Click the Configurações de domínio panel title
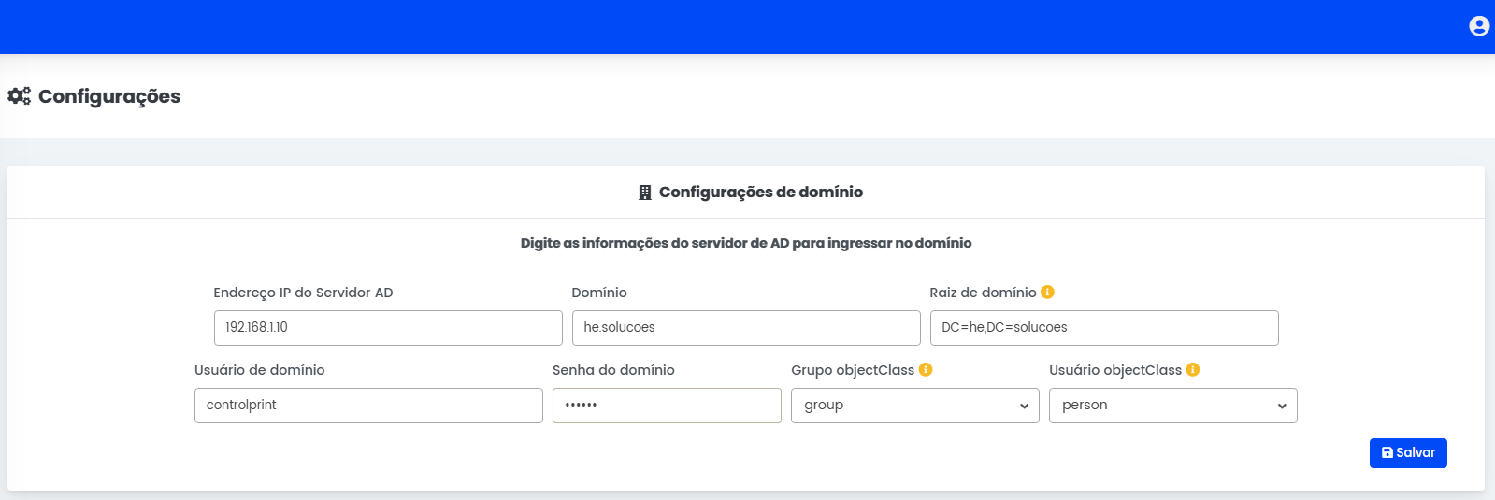The height and width of the screenshot is (500, 1495). 760,193
